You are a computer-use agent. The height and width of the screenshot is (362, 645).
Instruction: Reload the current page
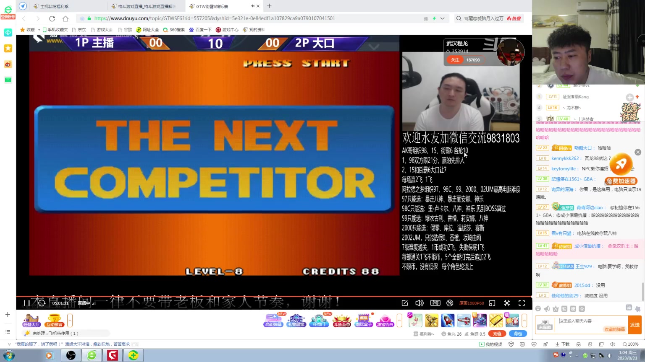pos(52,18)
